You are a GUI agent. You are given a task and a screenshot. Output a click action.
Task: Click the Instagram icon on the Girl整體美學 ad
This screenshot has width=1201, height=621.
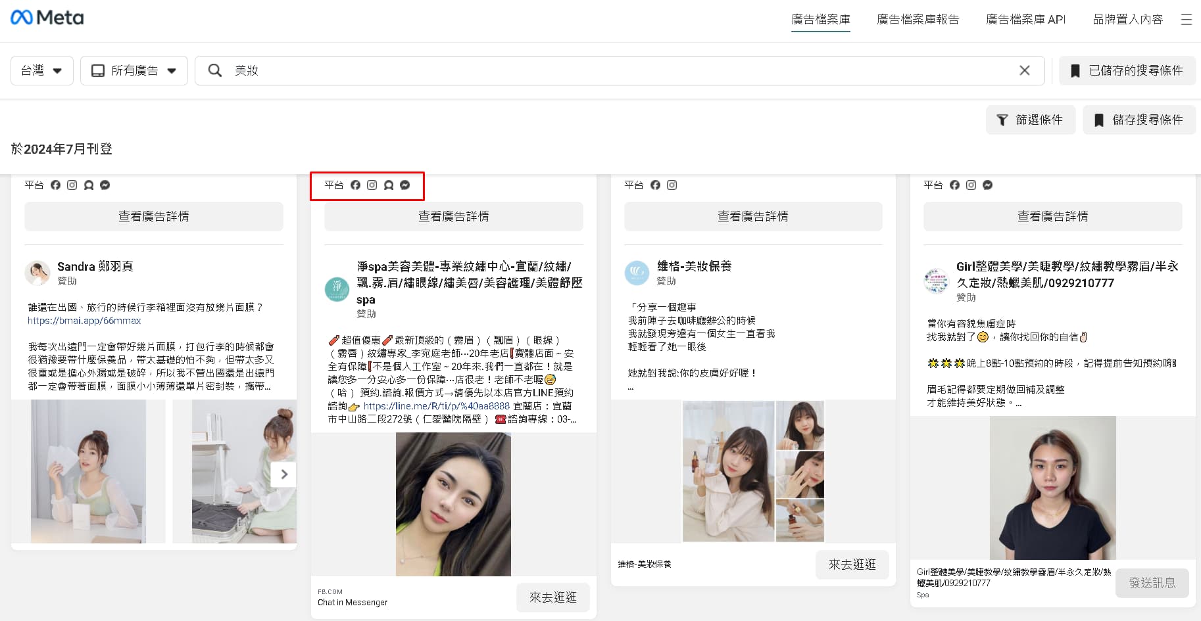[971, 185]
